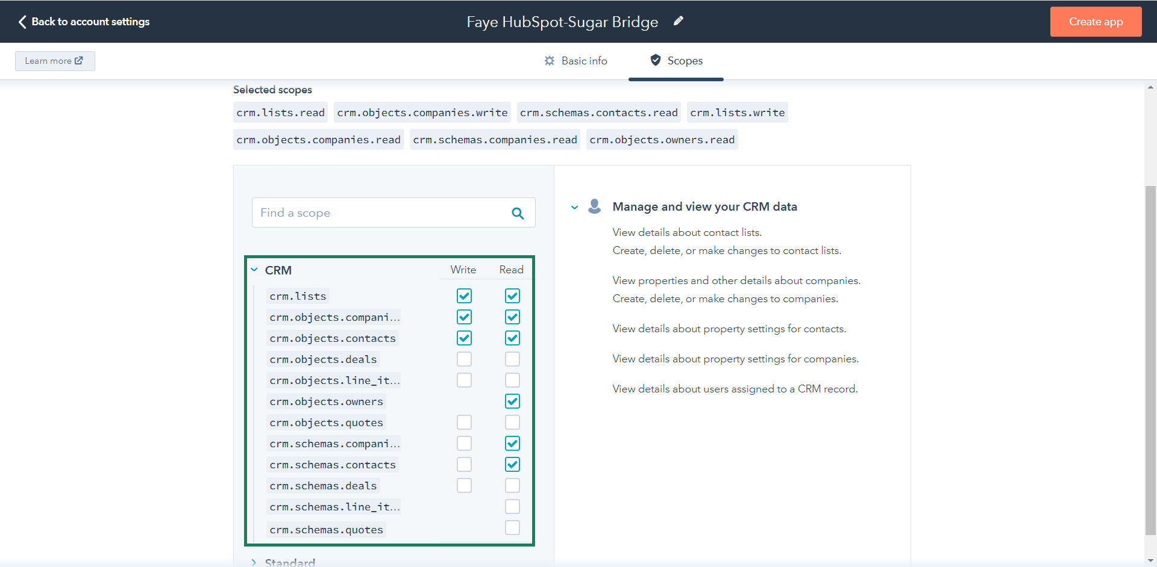The width and height of the screenshot is (1157, 567).
Task: Click the person icon beside Manage CRM data
Action: point(594,206)
